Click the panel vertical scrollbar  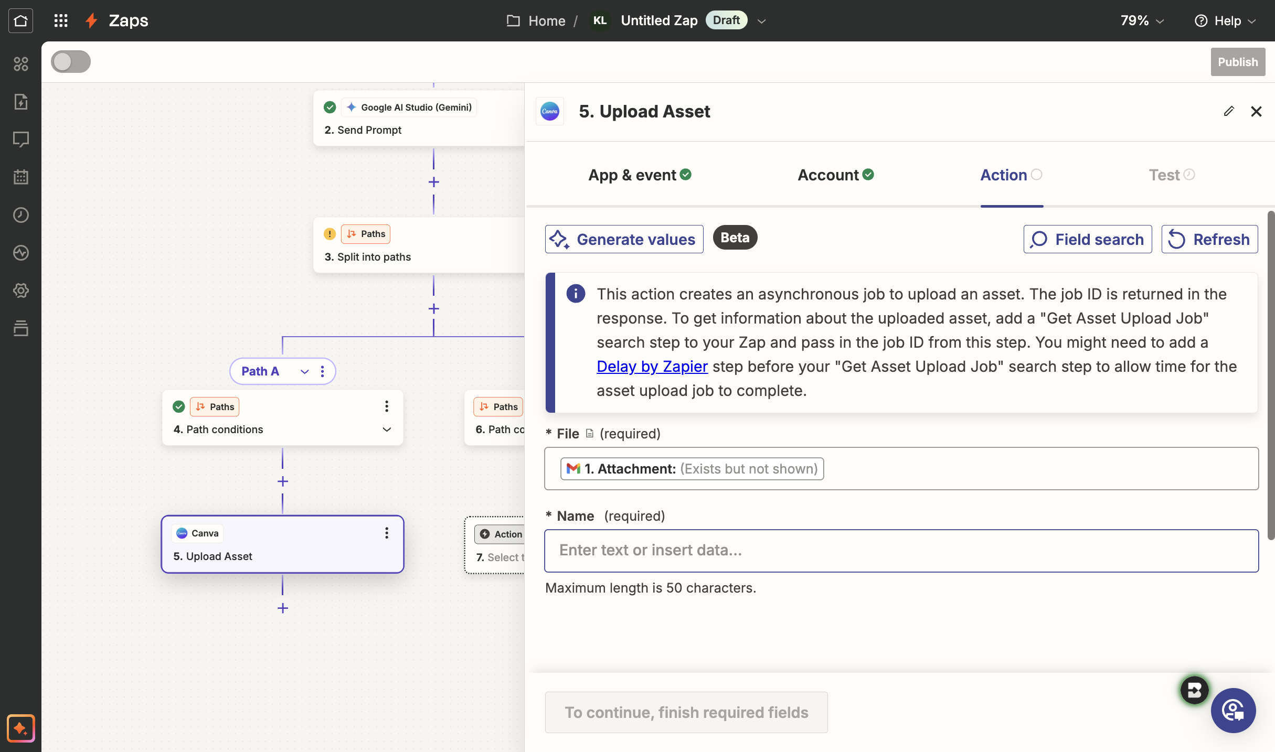(x=1271, y=375)
